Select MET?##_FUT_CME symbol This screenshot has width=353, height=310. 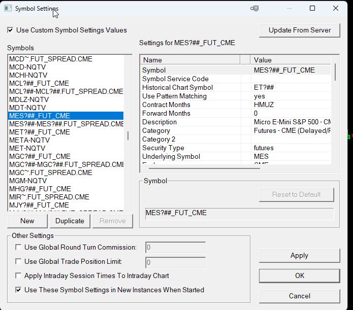click(x=66, y=132)
